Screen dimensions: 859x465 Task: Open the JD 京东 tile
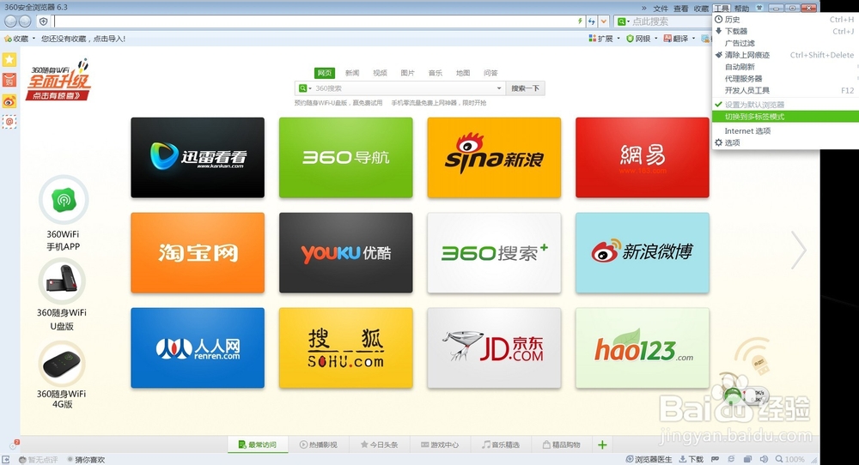494,348
